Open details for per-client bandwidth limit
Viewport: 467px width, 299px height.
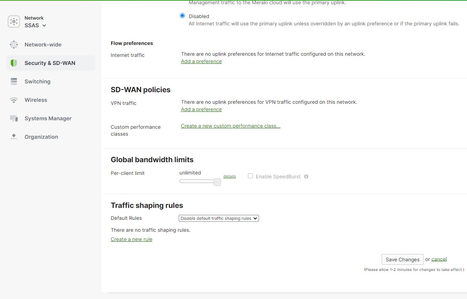pos(229,176)
